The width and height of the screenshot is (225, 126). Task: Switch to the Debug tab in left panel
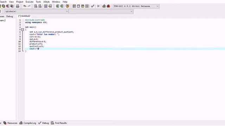[x=9, y=16]
